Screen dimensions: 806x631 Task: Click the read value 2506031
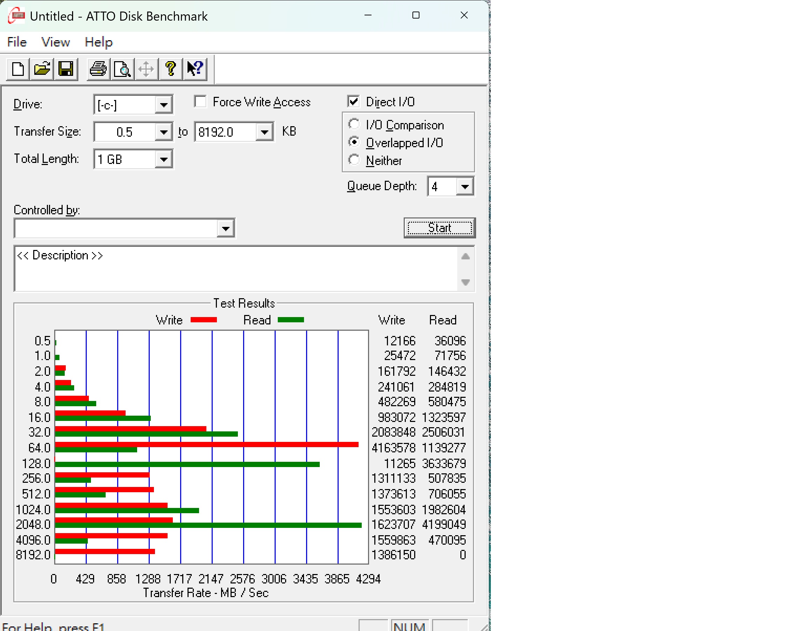tap(444, 432)
